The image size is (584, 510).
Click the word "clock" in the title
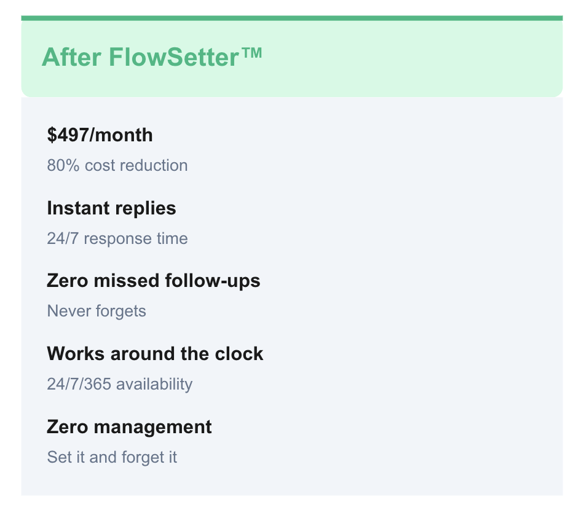(240, 354)
